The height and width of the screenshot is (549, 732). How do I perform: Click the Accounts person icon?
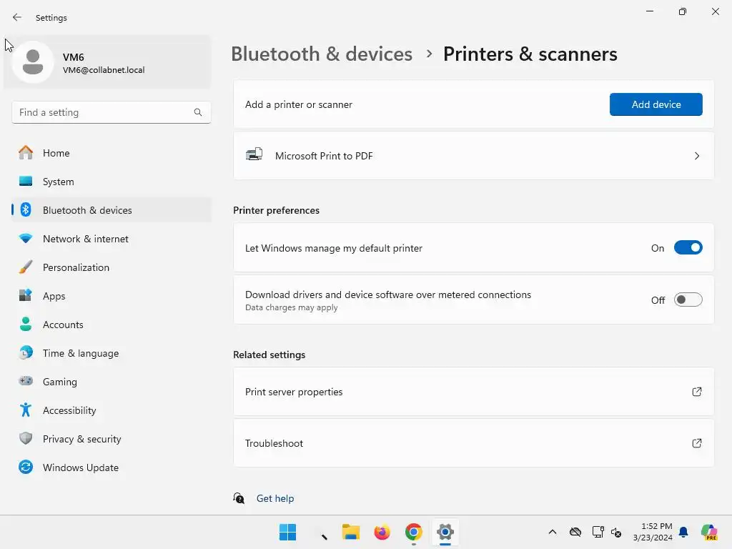click(26, 324)
